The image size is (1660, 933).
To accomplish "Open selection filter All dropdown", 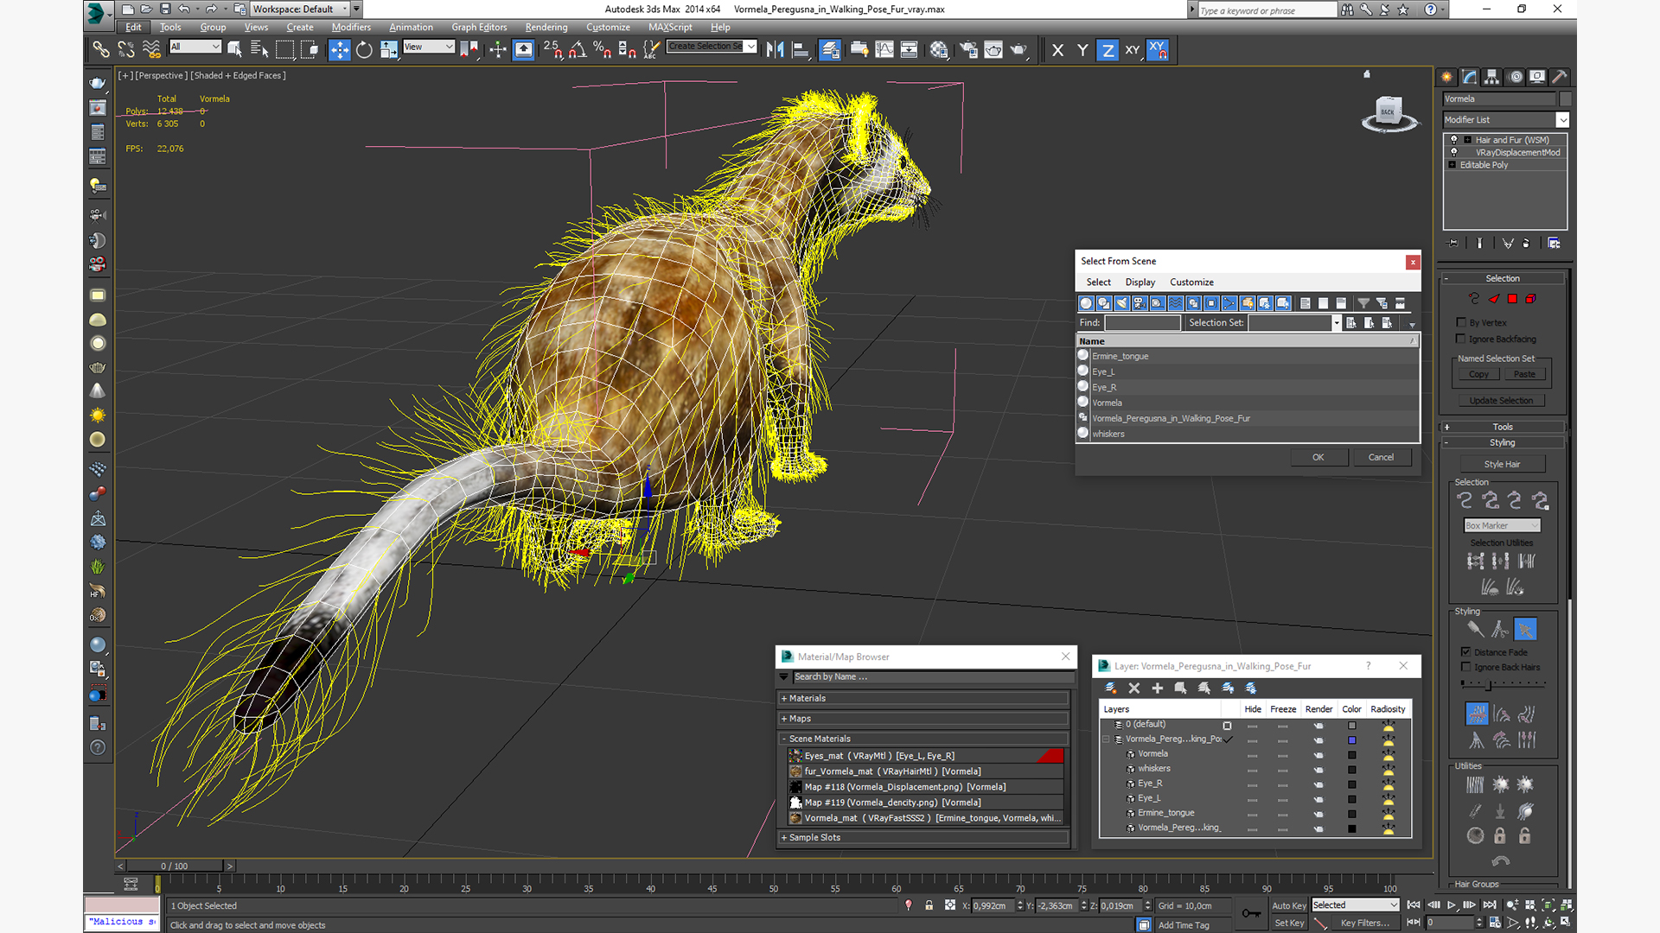I will click(196, 47).
